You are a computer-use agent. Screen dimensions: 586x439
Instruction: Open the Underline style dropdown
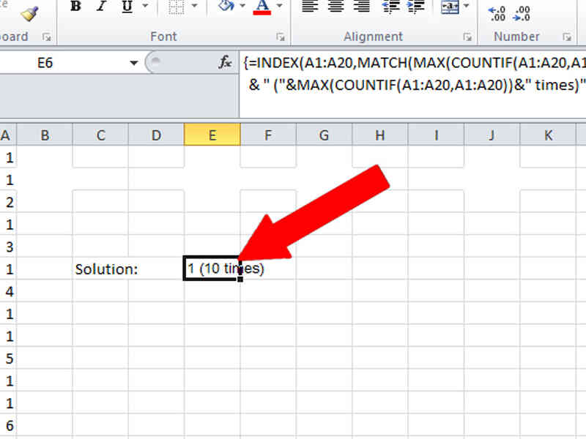click(x=145, y=6)
